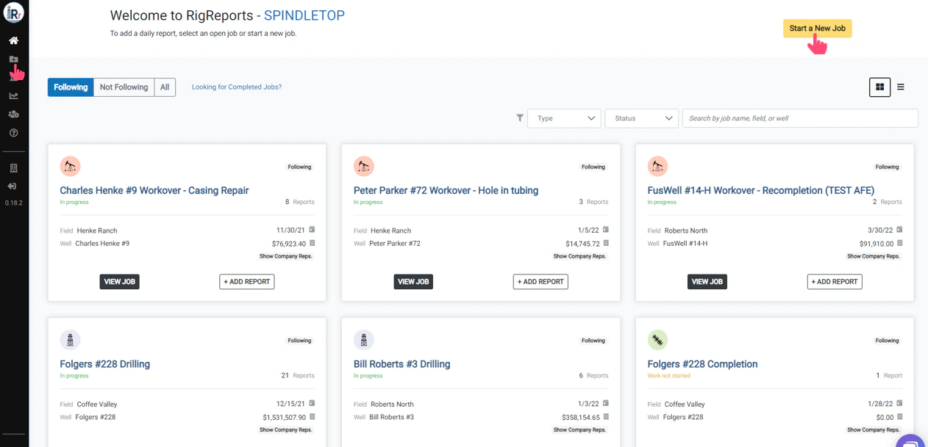Screen dimensions: 928x447
Task: Open the analytics chart icon in the sidebar
Action: point(13,95)
